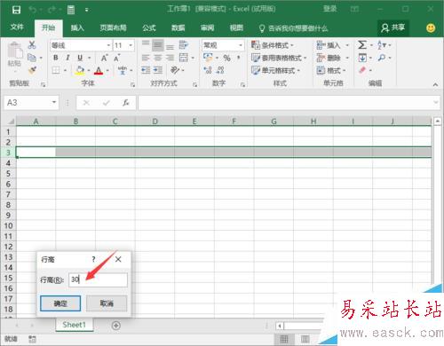444x346 pixels.
Task: Open the fill color dropdown arrow
Action: (x=89, y=70)
